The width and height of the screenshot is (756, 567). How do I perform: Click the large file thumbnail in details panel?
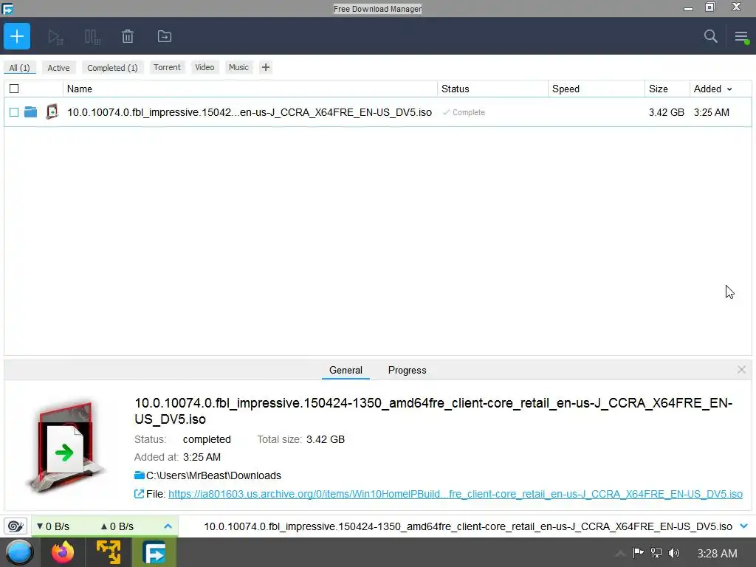point(65,447)
